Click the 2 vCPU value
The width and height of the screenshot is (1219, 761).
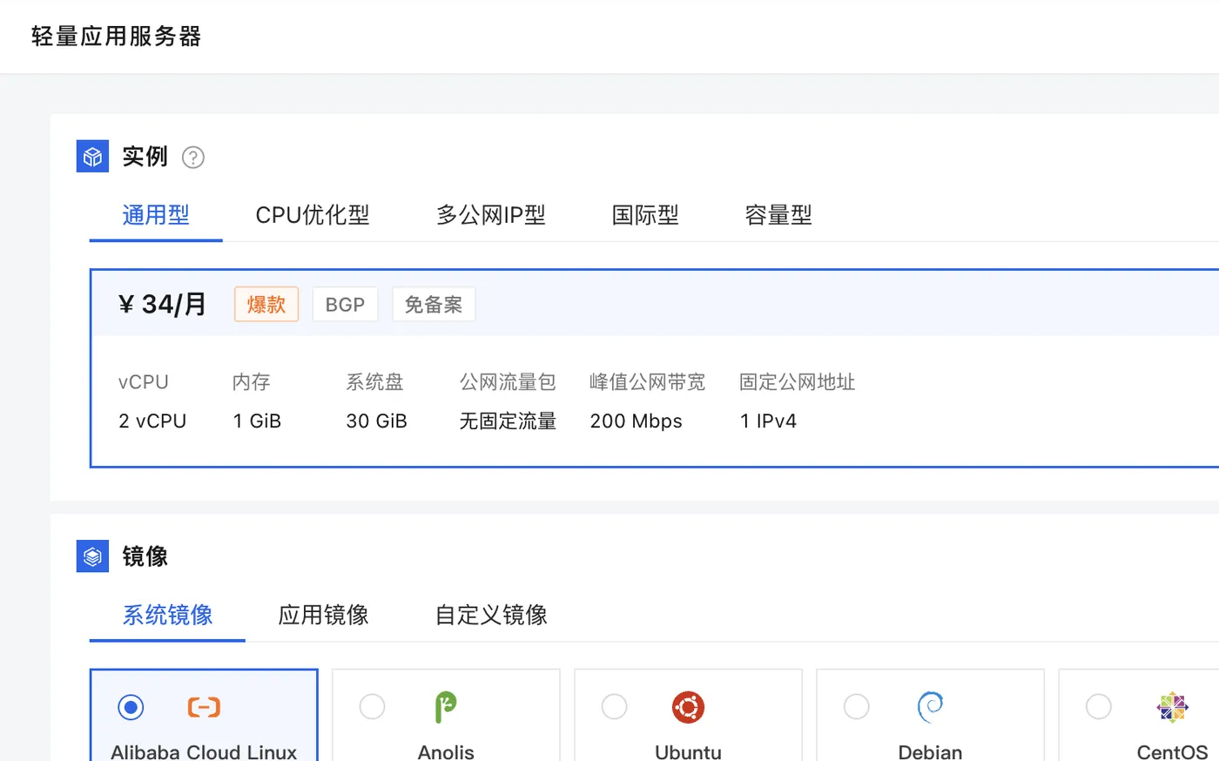click(x=152, y=421)
